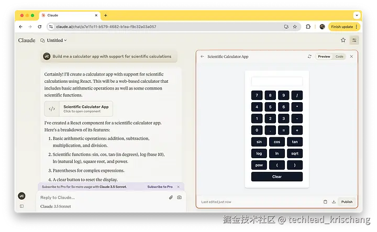Click calculator key 8
This screenshot has width=377, height=232.
pos(270,95)
